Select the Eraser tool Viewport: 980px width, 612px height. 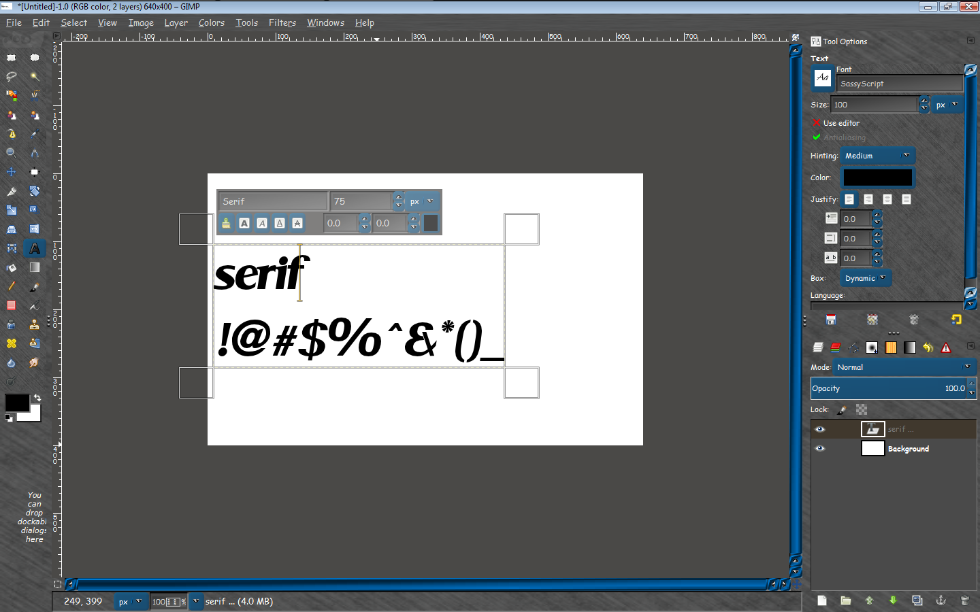(x=12, y=305)
